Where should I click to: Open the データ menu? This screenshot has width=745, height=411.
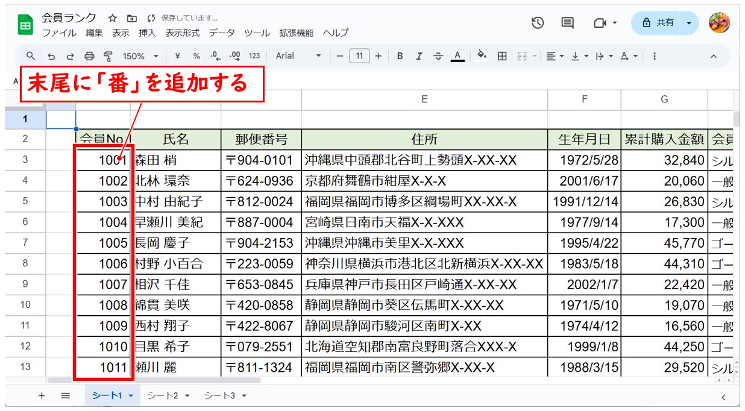[222, 33]
